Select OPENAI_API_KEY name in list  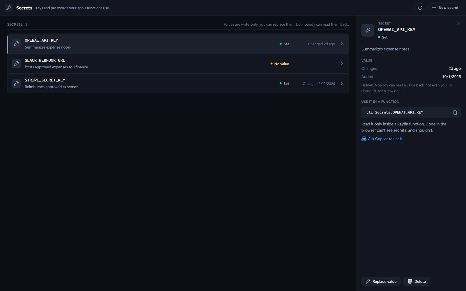pos(41,40)
